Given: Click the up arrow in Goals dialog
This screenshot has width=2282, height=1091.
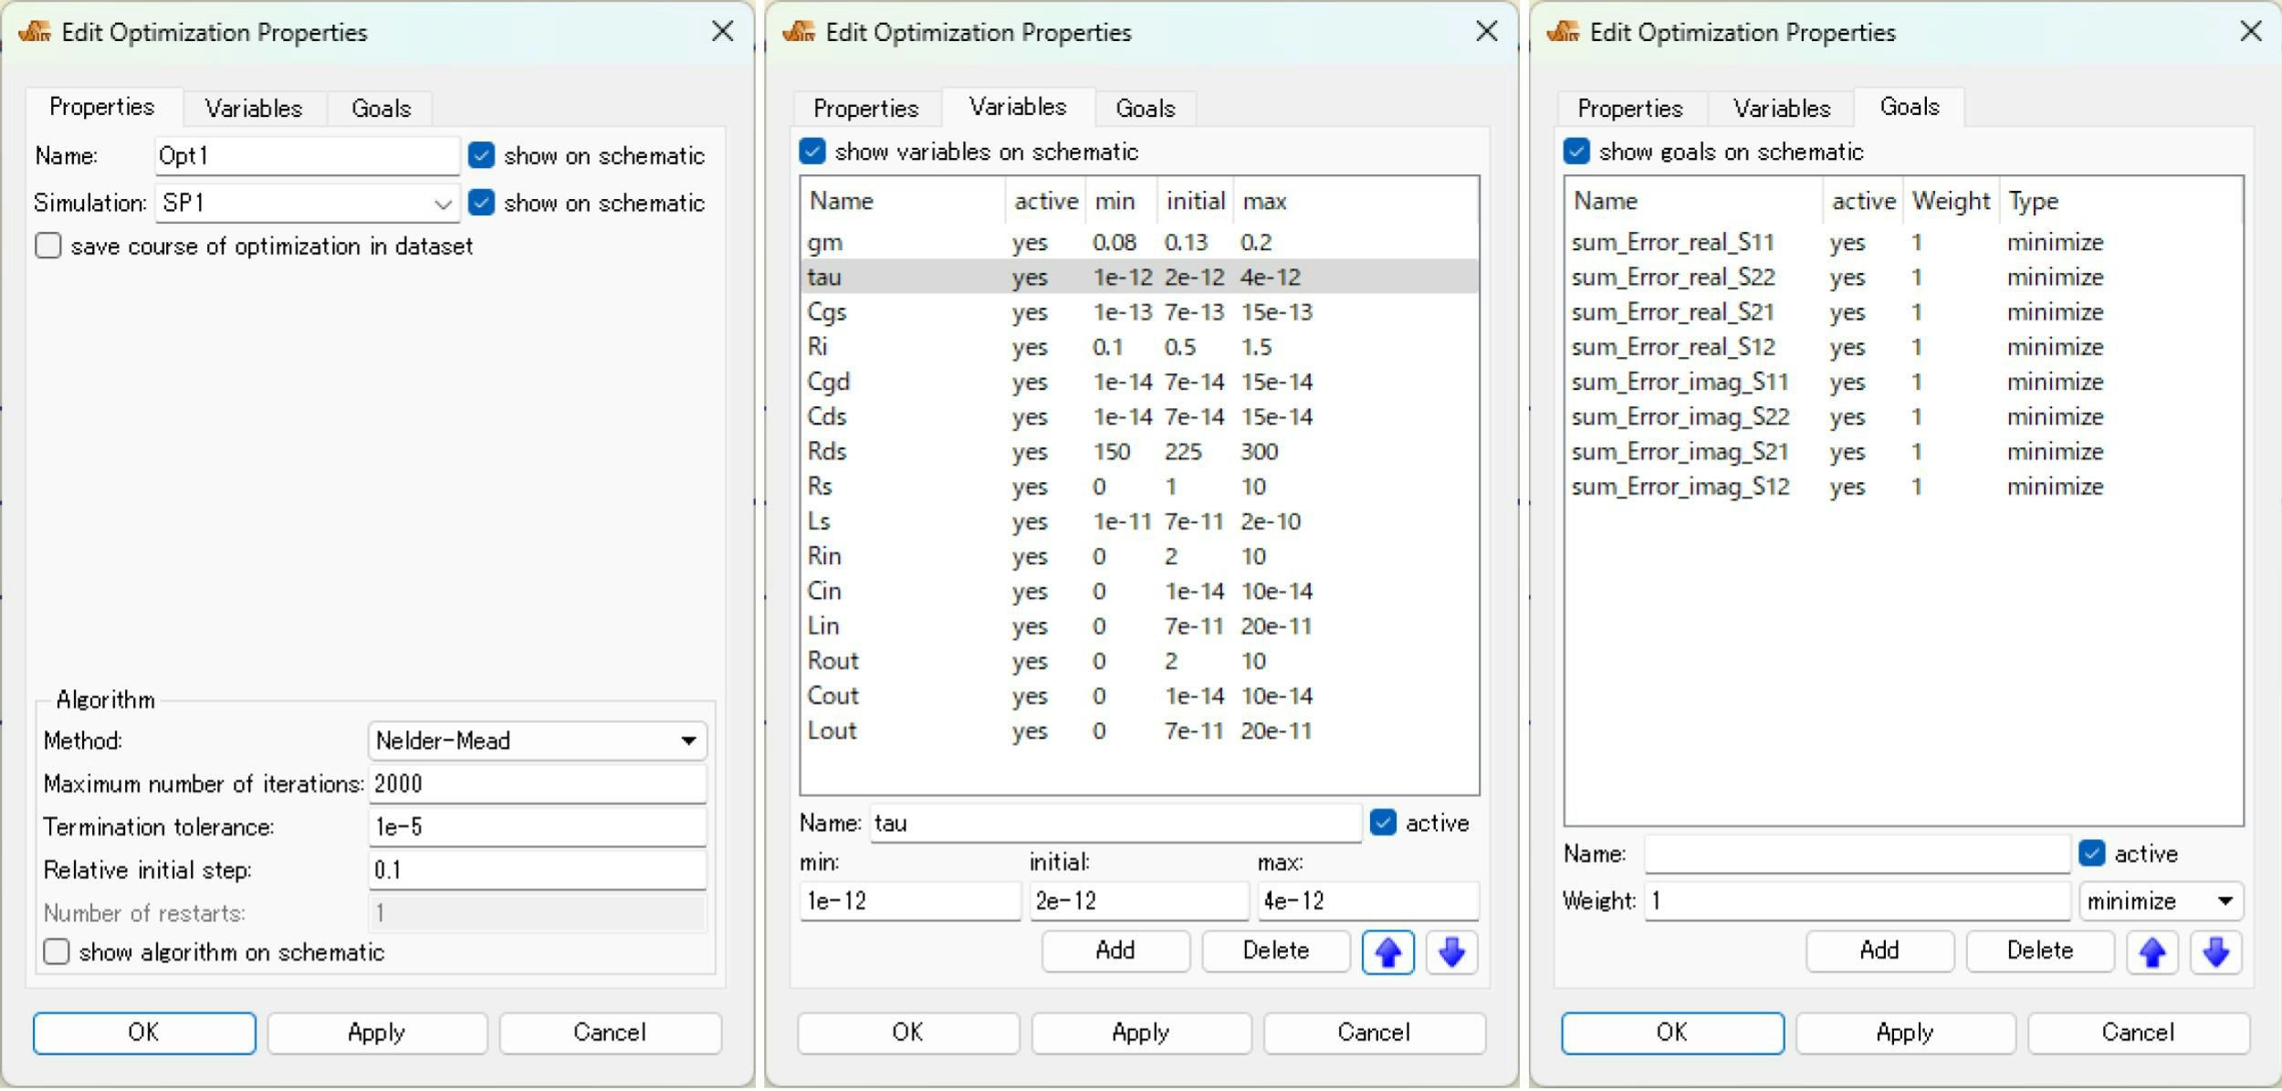Looking at the screenshot, I should click(x=2151, y=952).
